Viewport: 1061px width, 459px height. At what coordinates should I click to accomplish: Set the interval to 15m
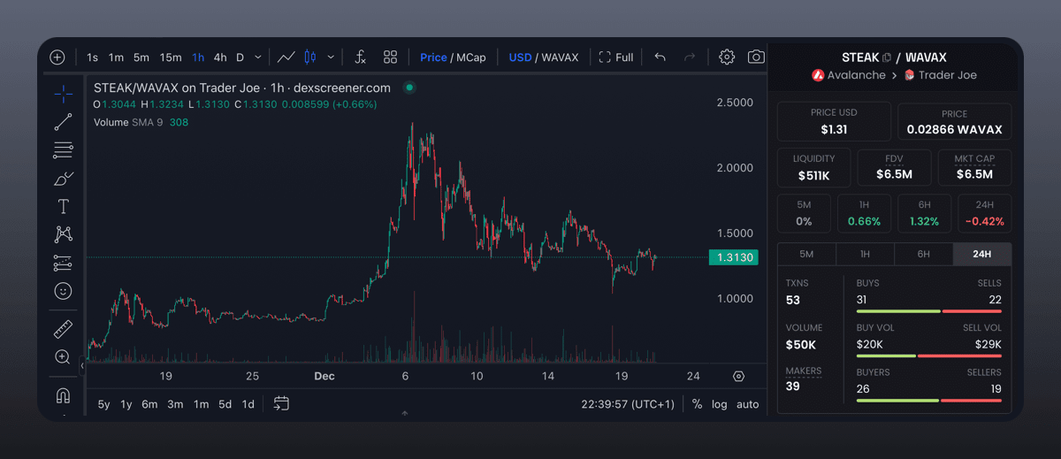(x=171, y=57)
